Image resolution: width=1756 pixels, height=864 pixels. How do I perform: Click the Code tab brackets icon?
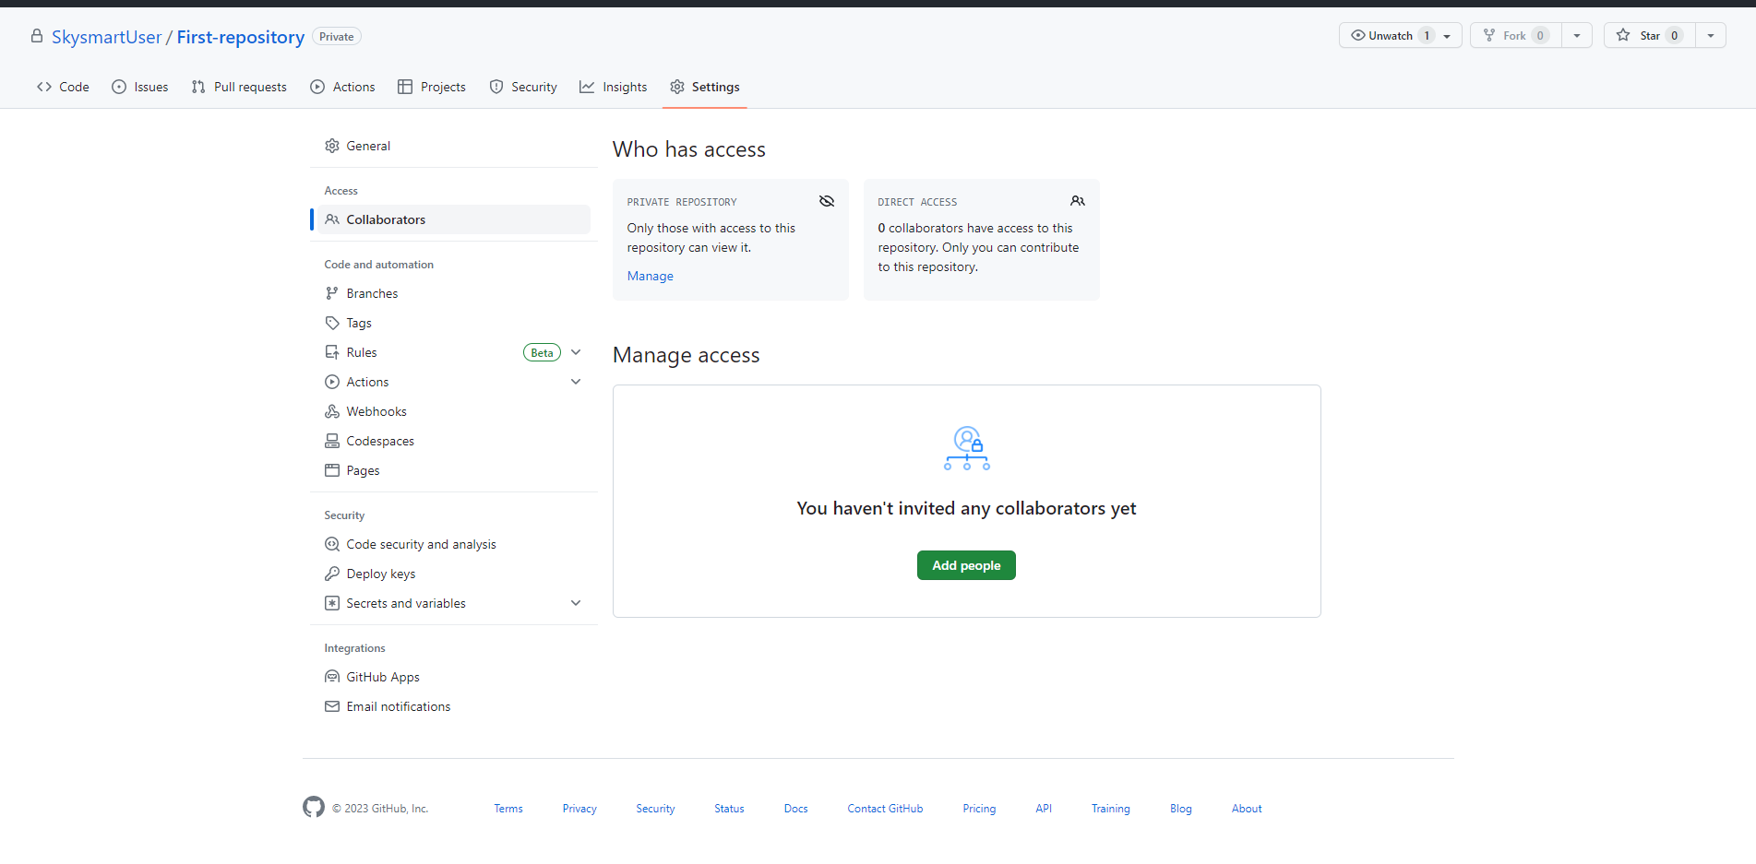pos(44,87)
